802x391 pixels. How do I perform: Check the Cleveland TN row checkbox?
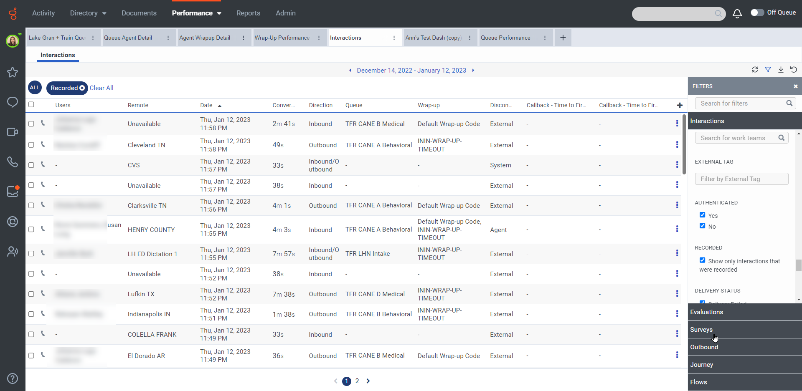tap(31, 145)
